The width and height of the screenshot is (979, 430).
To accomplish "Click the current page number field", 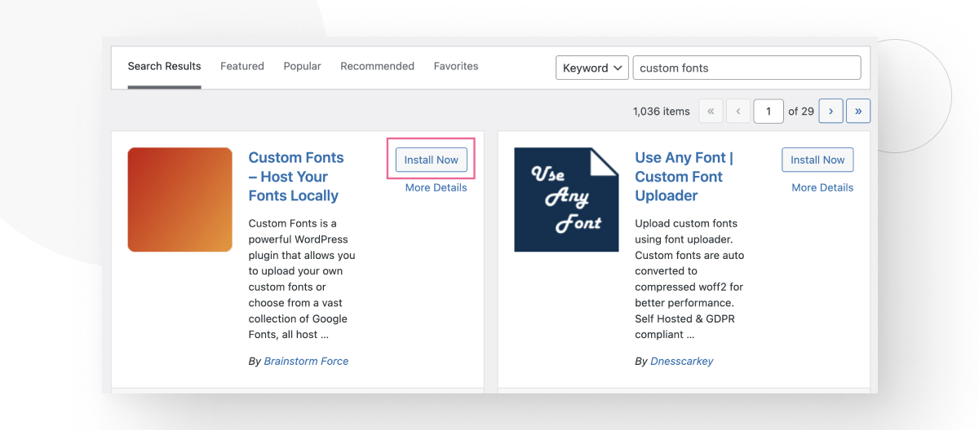I will pos(769,111).
